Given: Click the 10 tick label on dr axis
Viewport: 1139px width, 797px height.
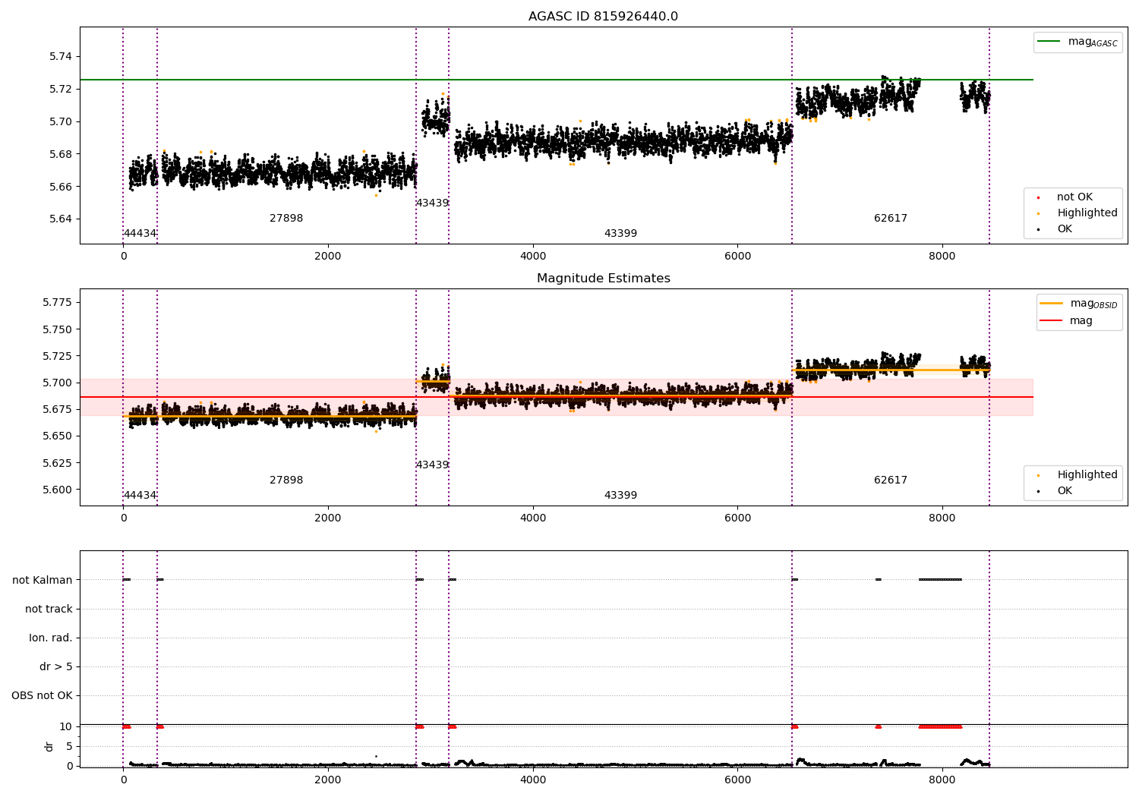Looking at the screenshot, I should pos(66,726).
